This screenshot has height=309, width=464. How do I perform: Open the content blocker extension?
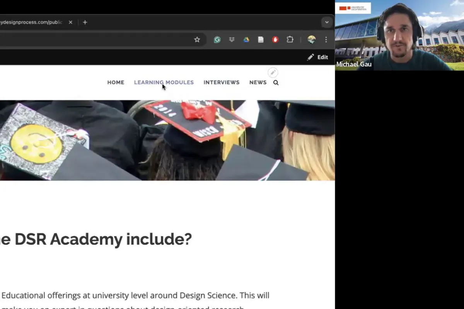pyautogui.click(x=275, y=39)
